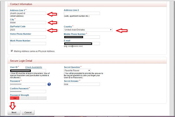The image size is (175, 117).
Task: Click the User ID requirements hint text
Action: click(x=30, y=75)
